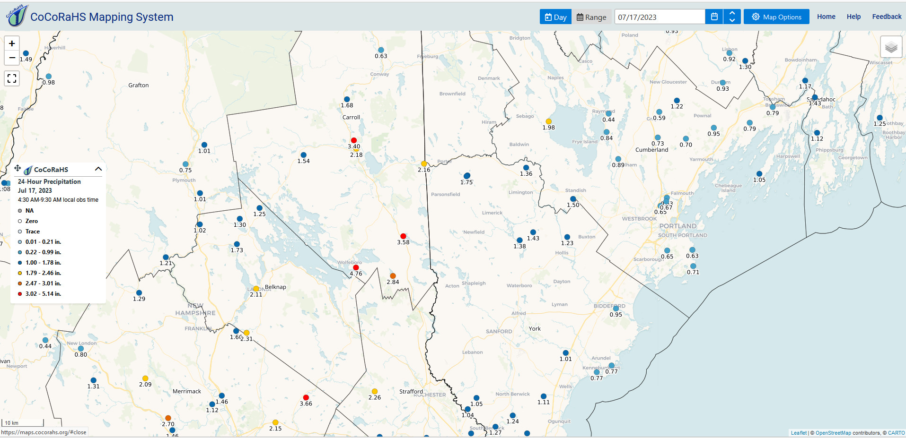Open the Help menu item

coord(853,17)
